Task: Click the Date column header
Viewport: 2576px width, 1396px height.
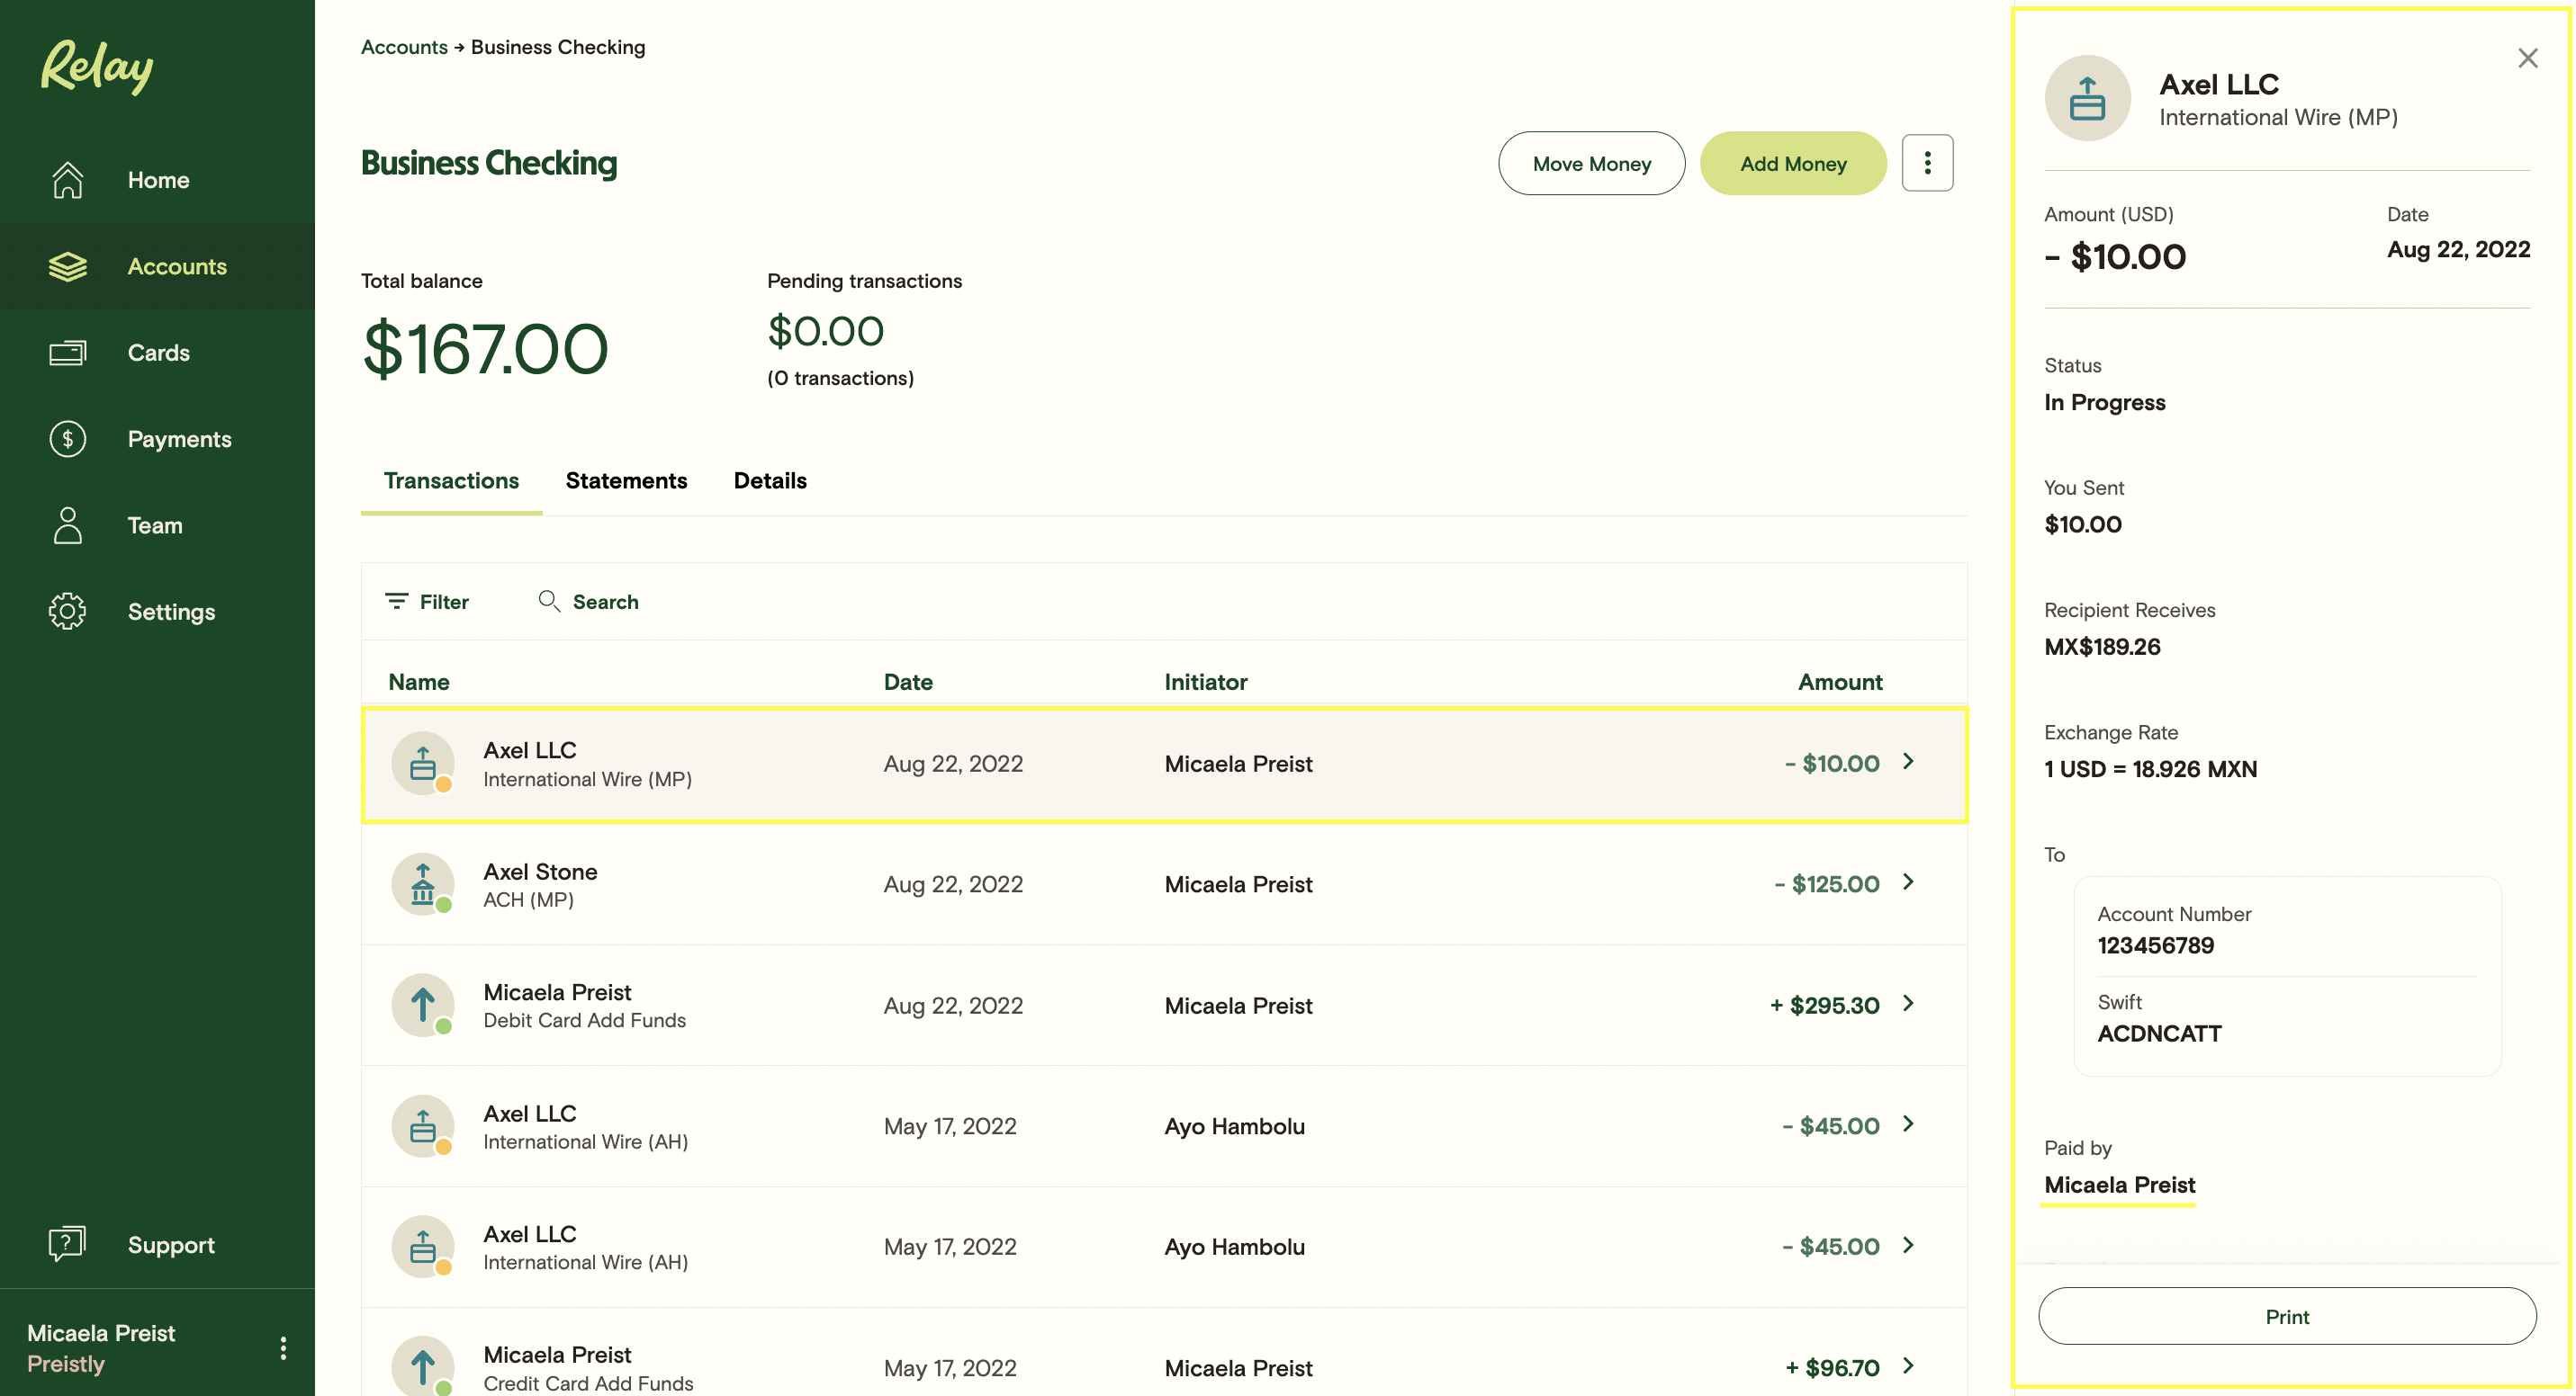Action: coord(908,682)
